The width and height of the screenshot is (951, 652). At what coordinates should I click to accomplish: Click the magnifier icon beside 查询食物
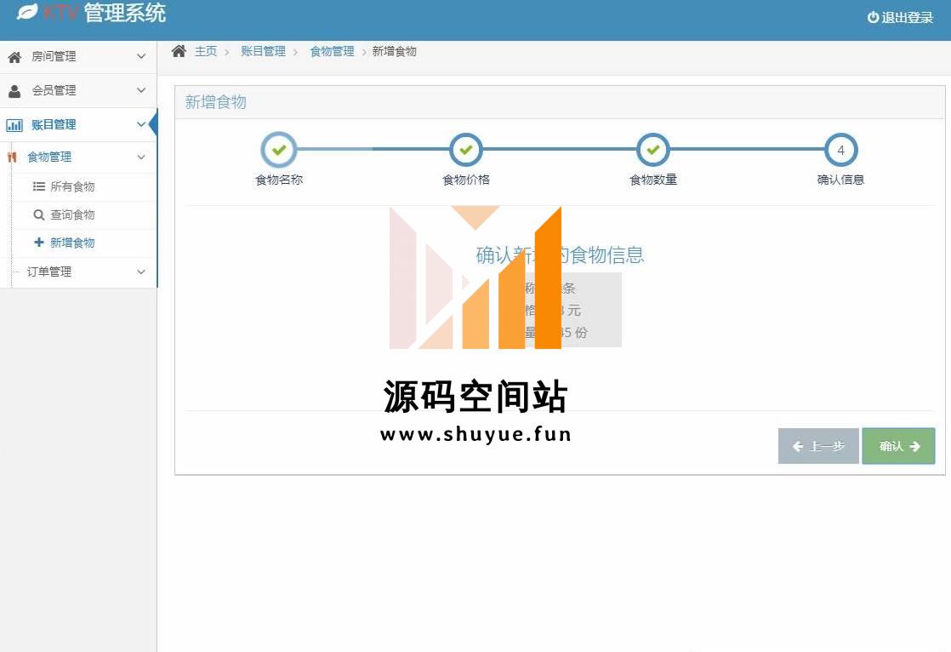(39, 215)
